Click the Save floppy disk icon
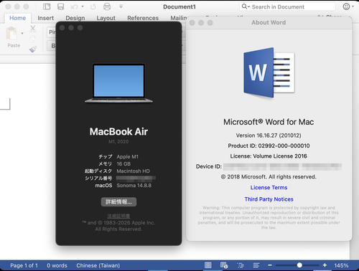 point(61,6)
